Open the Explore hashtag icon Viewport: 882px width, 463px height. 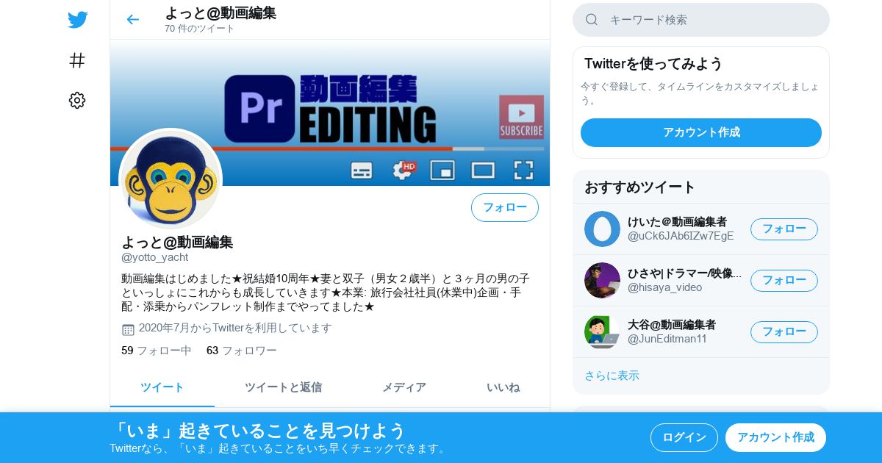pyautogui.click(x=77, y=60)
